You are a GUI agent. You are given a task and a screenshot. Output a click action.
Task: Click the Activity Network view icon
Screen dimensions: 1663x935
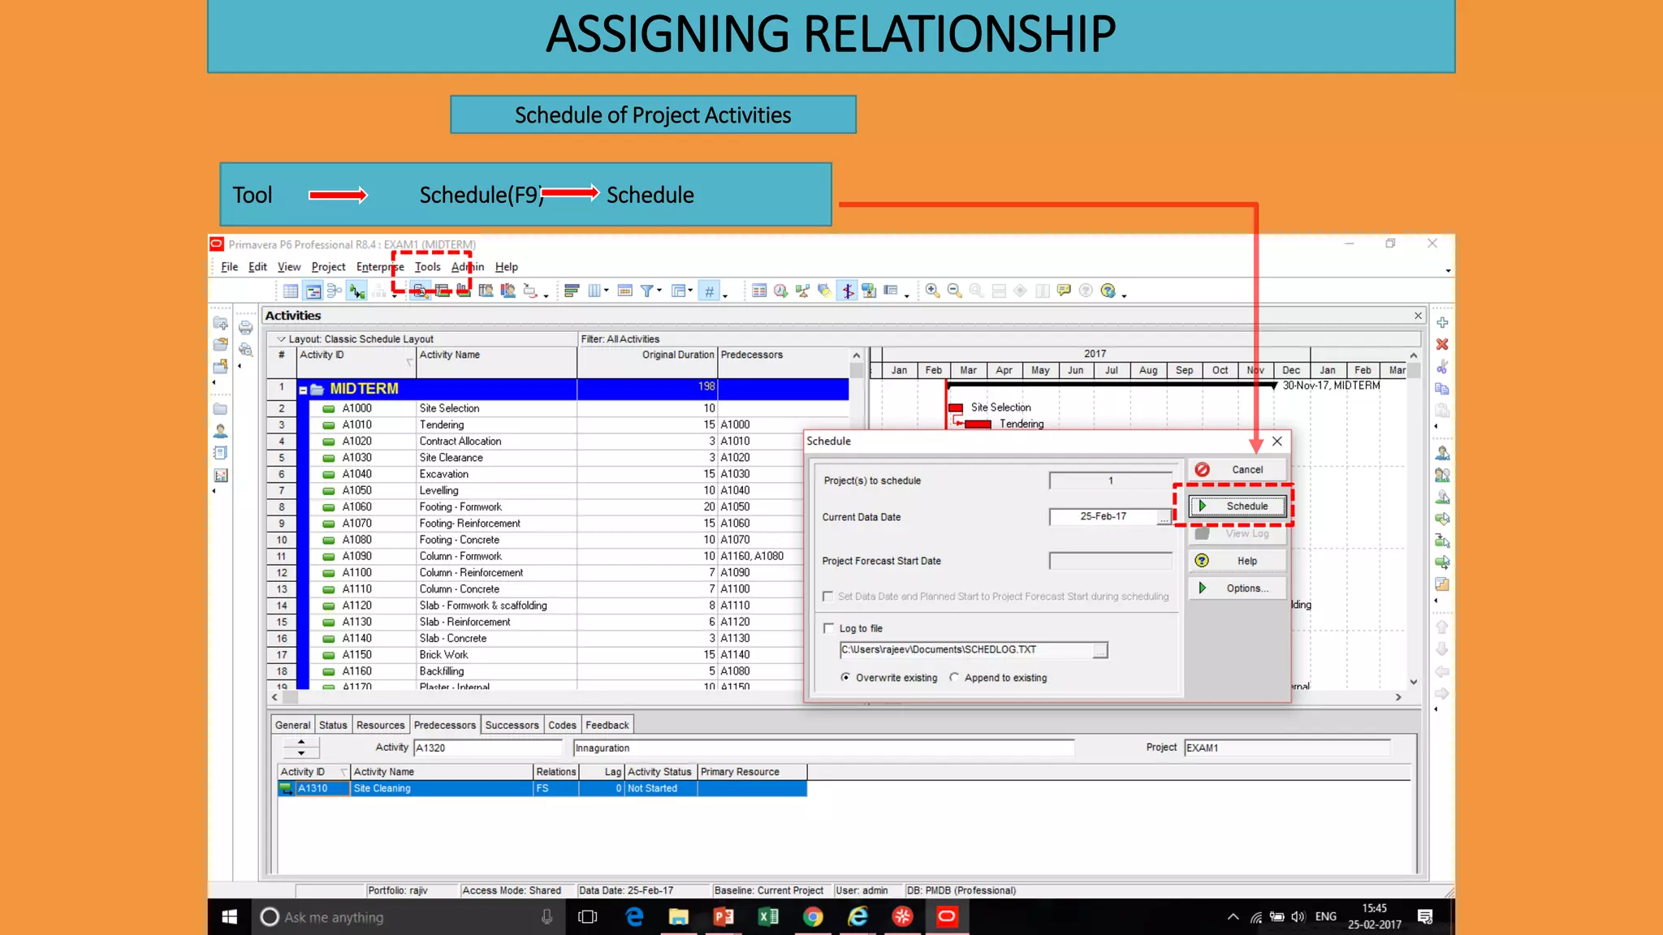(335, 291)
